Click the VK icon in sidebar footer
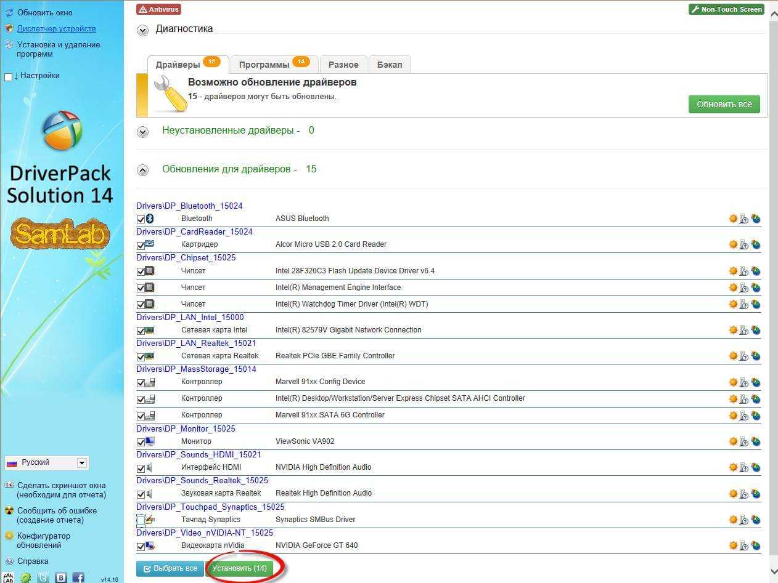 [x=61, y=577]
